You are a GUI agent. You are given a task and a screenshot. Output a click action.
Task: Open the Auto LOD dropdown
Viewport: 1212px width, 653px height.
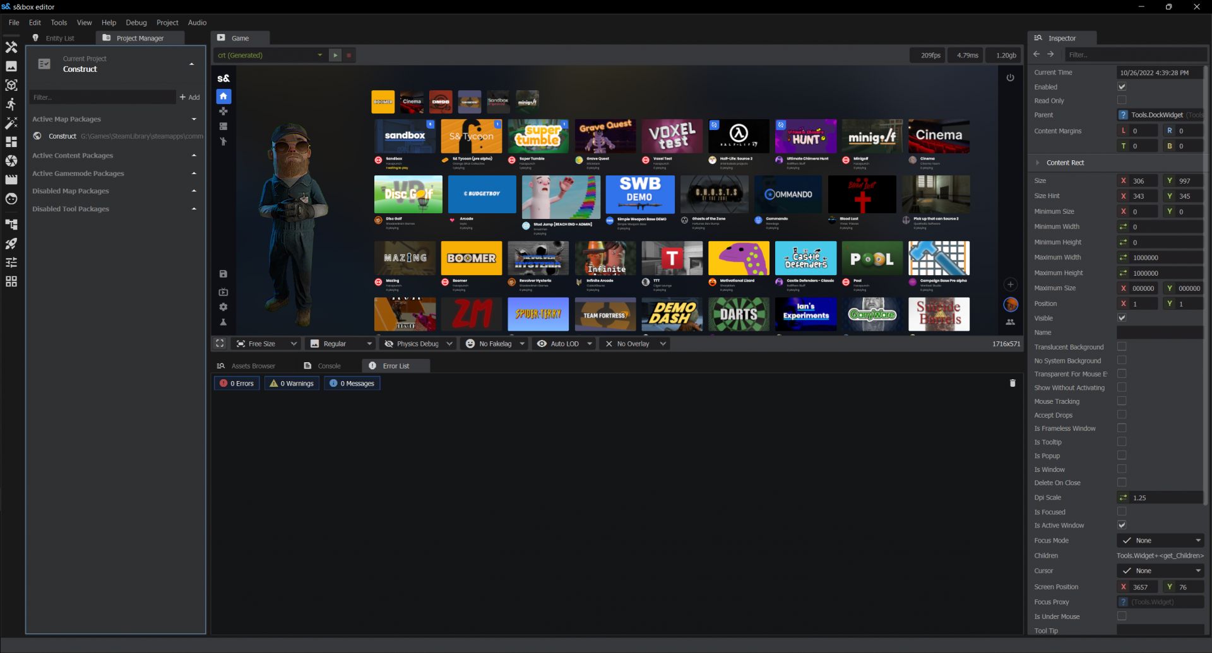(564, 344)
